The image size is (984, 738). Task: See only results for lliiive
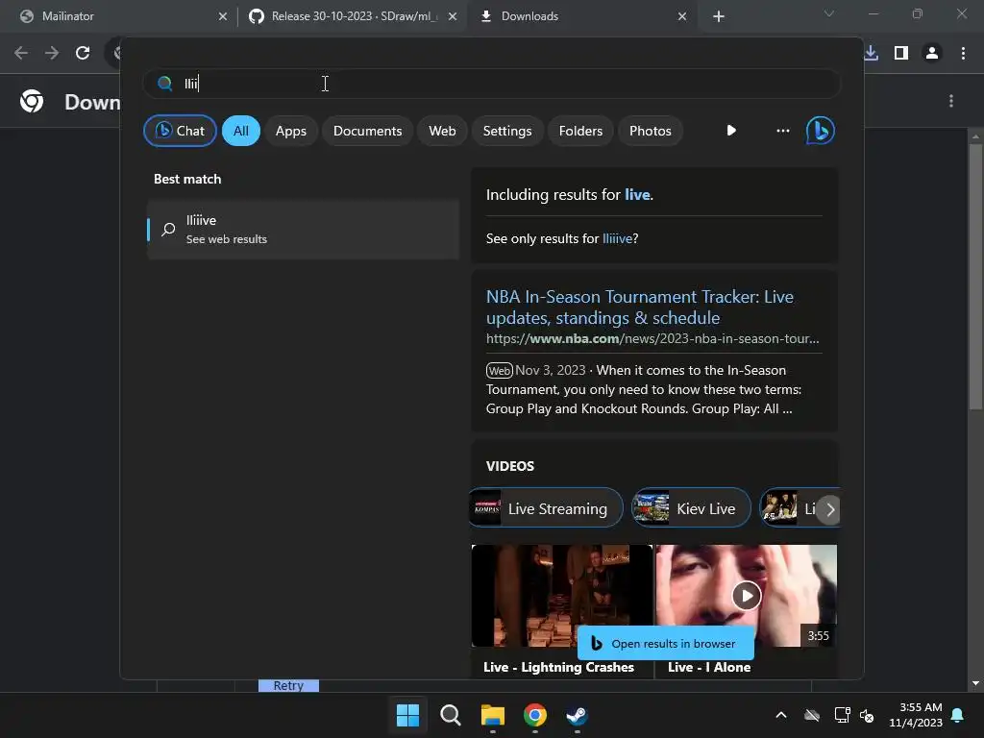(617, 238)
